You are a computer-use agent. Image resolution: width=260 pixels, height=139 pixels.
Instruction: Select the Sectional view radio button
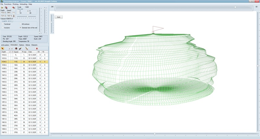[2, 24]
